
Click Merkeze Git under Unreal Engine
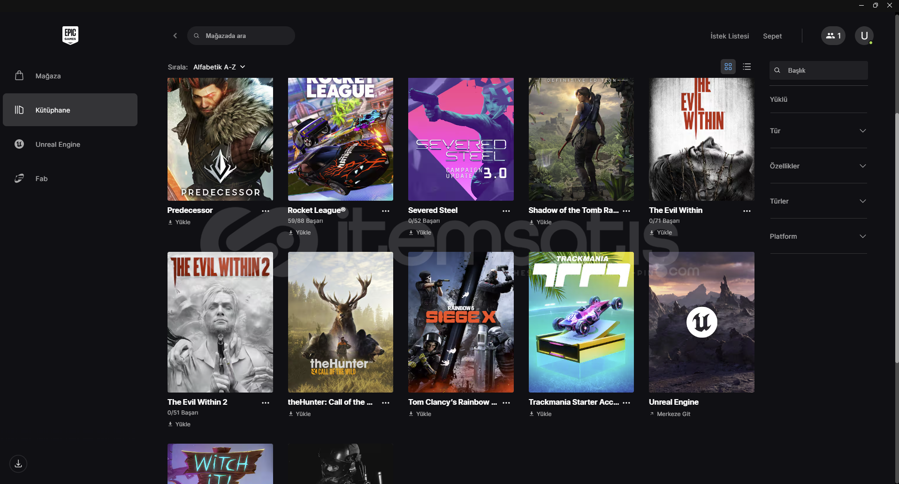coord(670,414)
